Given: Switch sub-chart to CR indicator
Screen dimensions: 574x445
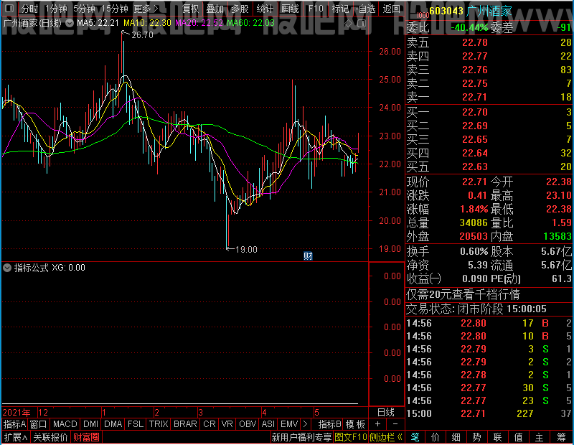Looking at the screenshot, I should (210, 424).
